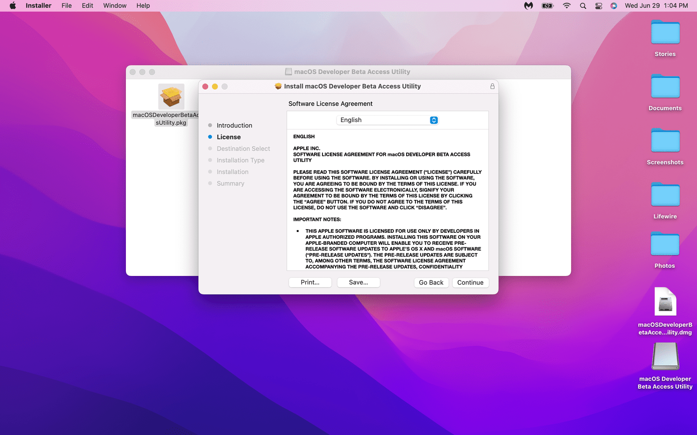Open the File menu

(66, 6)
